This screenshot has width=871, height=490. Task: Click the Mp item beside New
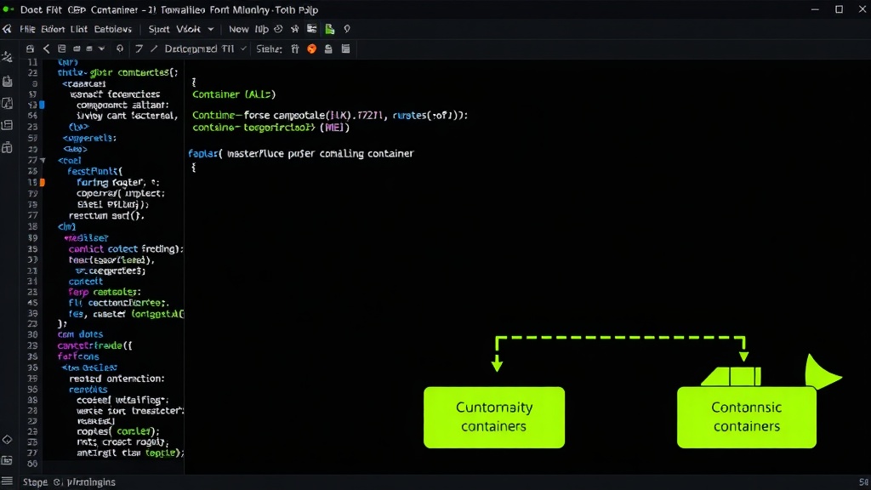(262, 29)
